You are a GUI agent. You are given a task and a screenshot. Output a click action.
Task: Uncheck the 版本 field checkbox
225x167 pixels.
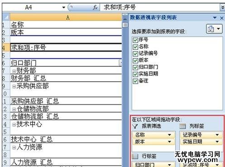click(x=135, y=60)
